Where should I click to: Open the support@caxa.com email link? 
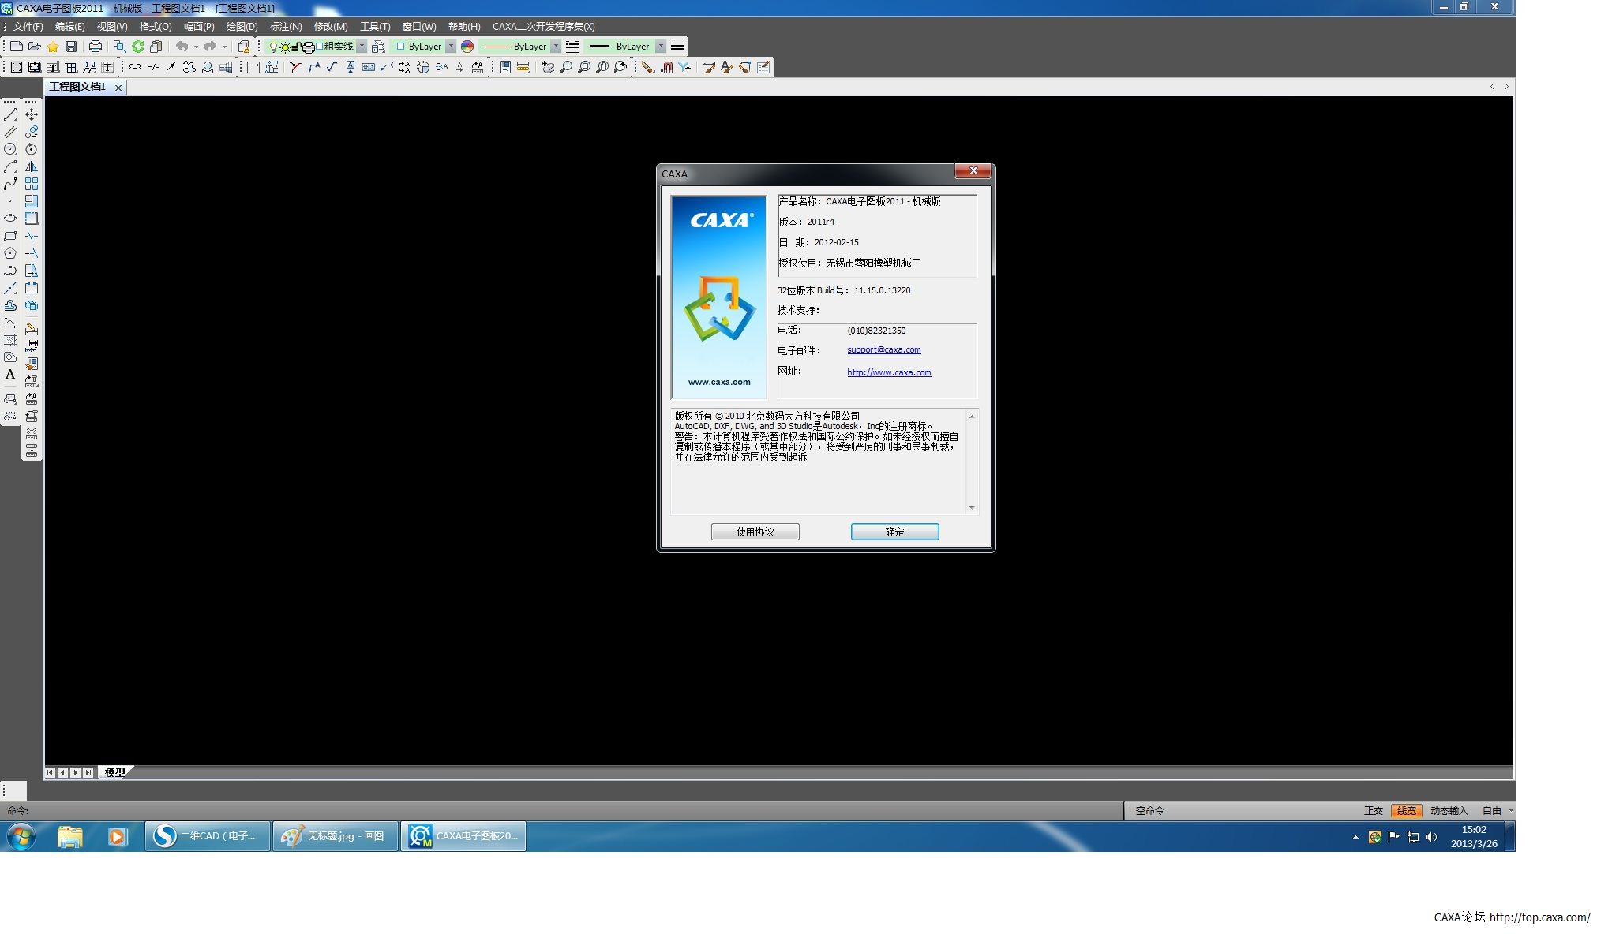pyautogui.click(x=883, y=349)
